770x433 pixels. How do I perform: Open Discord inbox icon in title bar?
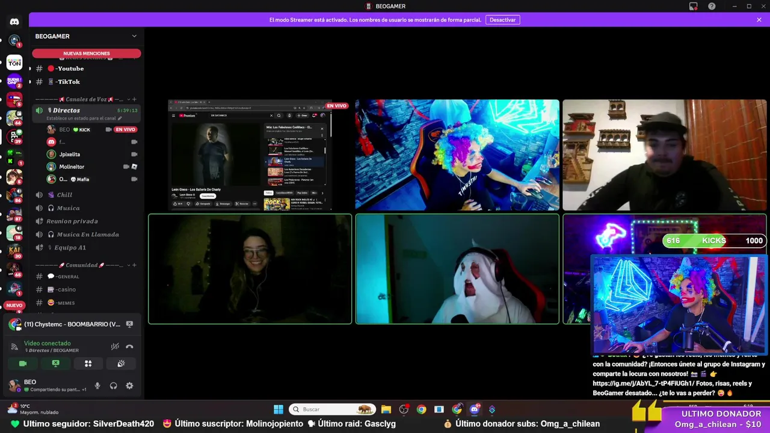(694, 6)
